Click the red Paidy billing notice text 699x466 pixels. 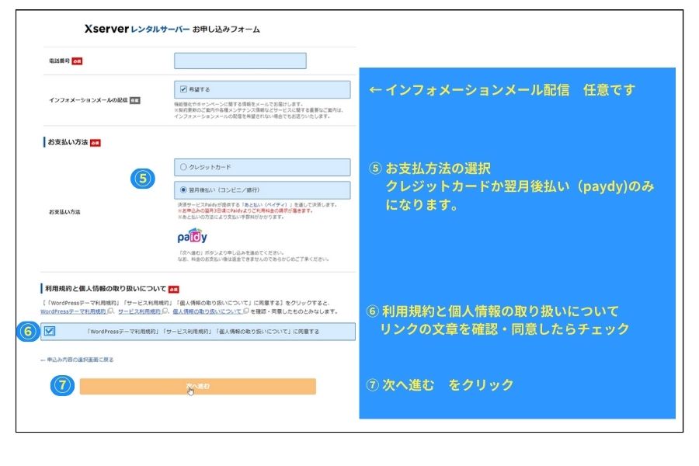245,210
